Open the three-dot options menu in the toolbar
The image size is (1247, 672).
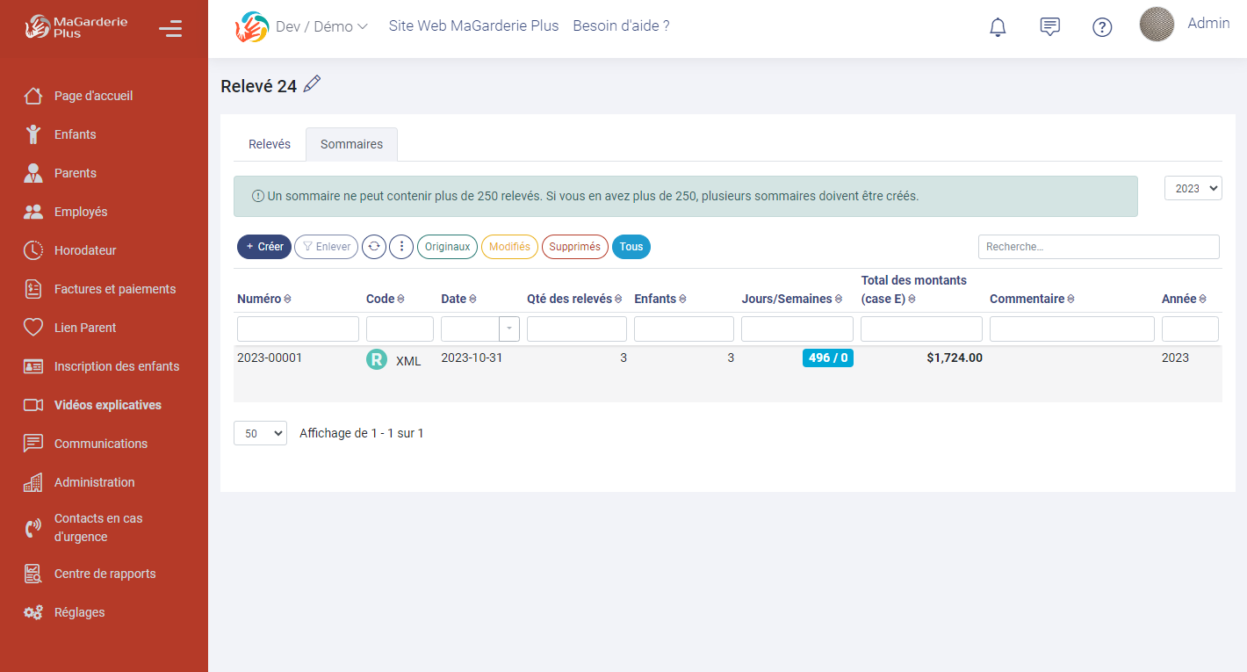[x=401, y=247]
